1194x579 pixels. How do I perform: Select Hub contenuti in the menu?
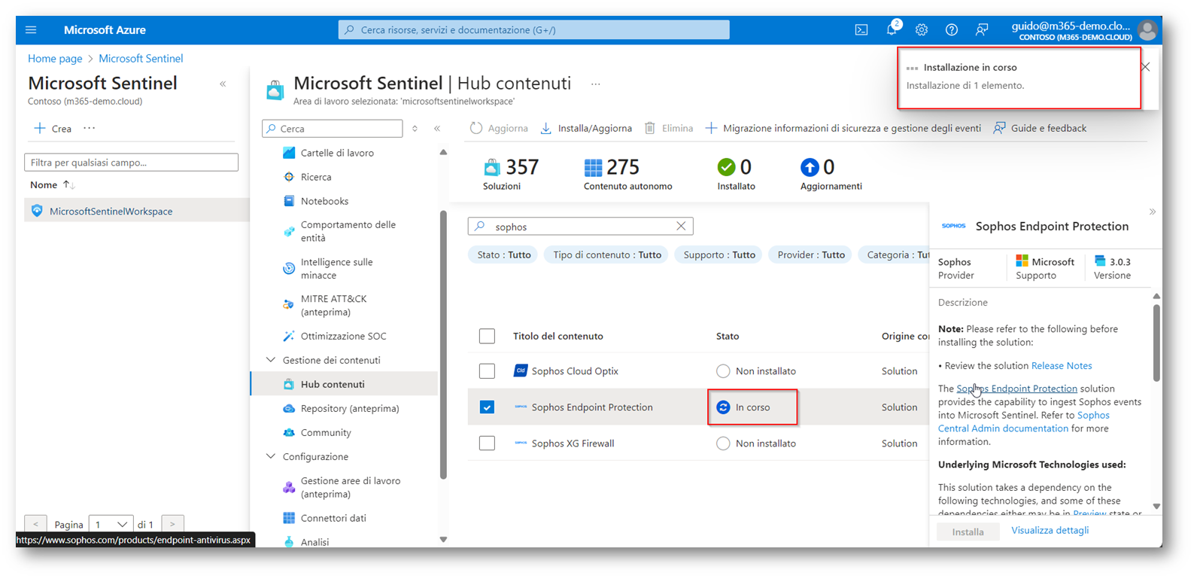point(343,384)
